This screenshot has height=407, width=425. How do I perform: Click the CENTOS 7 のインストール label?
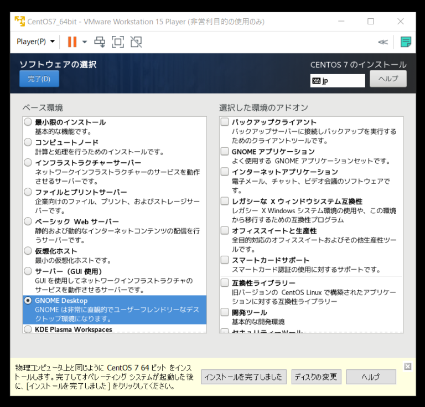point(359,65)
